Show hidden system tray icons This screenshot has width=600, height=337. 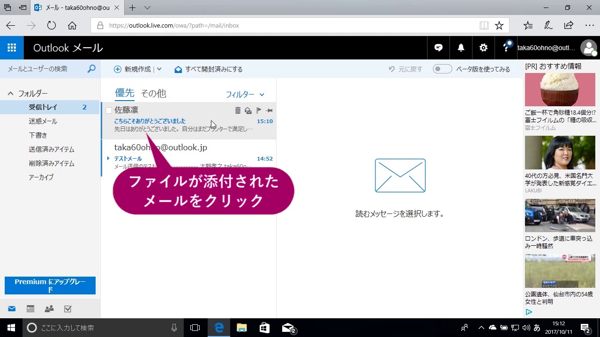click(481, 328)
